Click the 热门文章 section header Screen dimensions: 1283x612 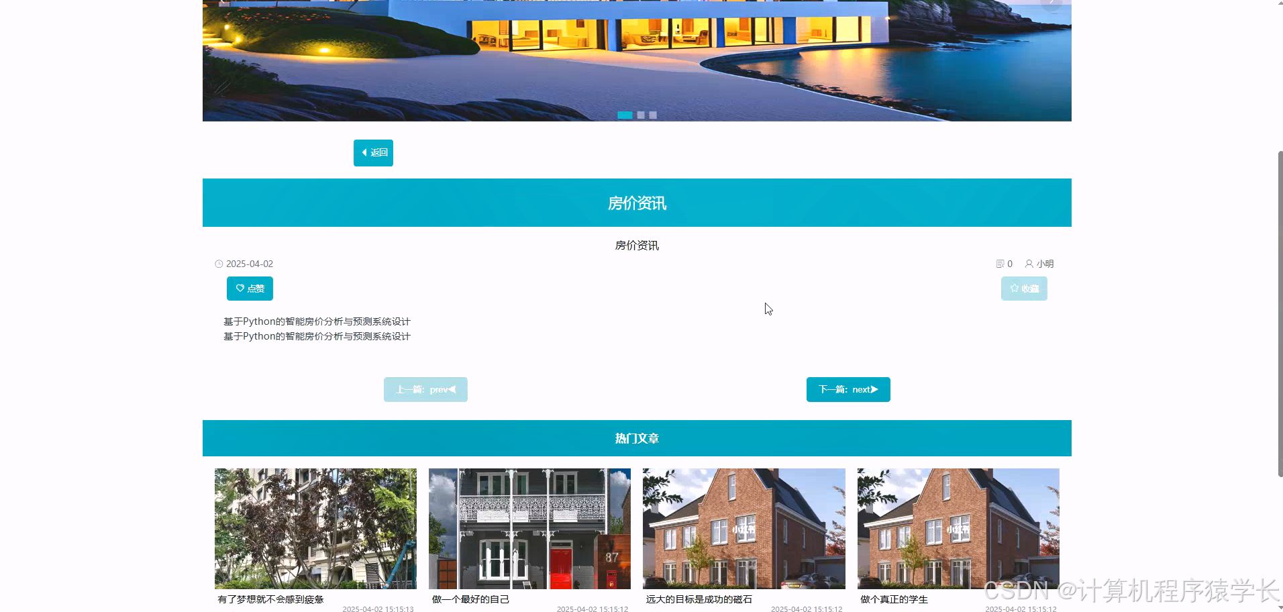pyautogui.click(x=637, y=438)
